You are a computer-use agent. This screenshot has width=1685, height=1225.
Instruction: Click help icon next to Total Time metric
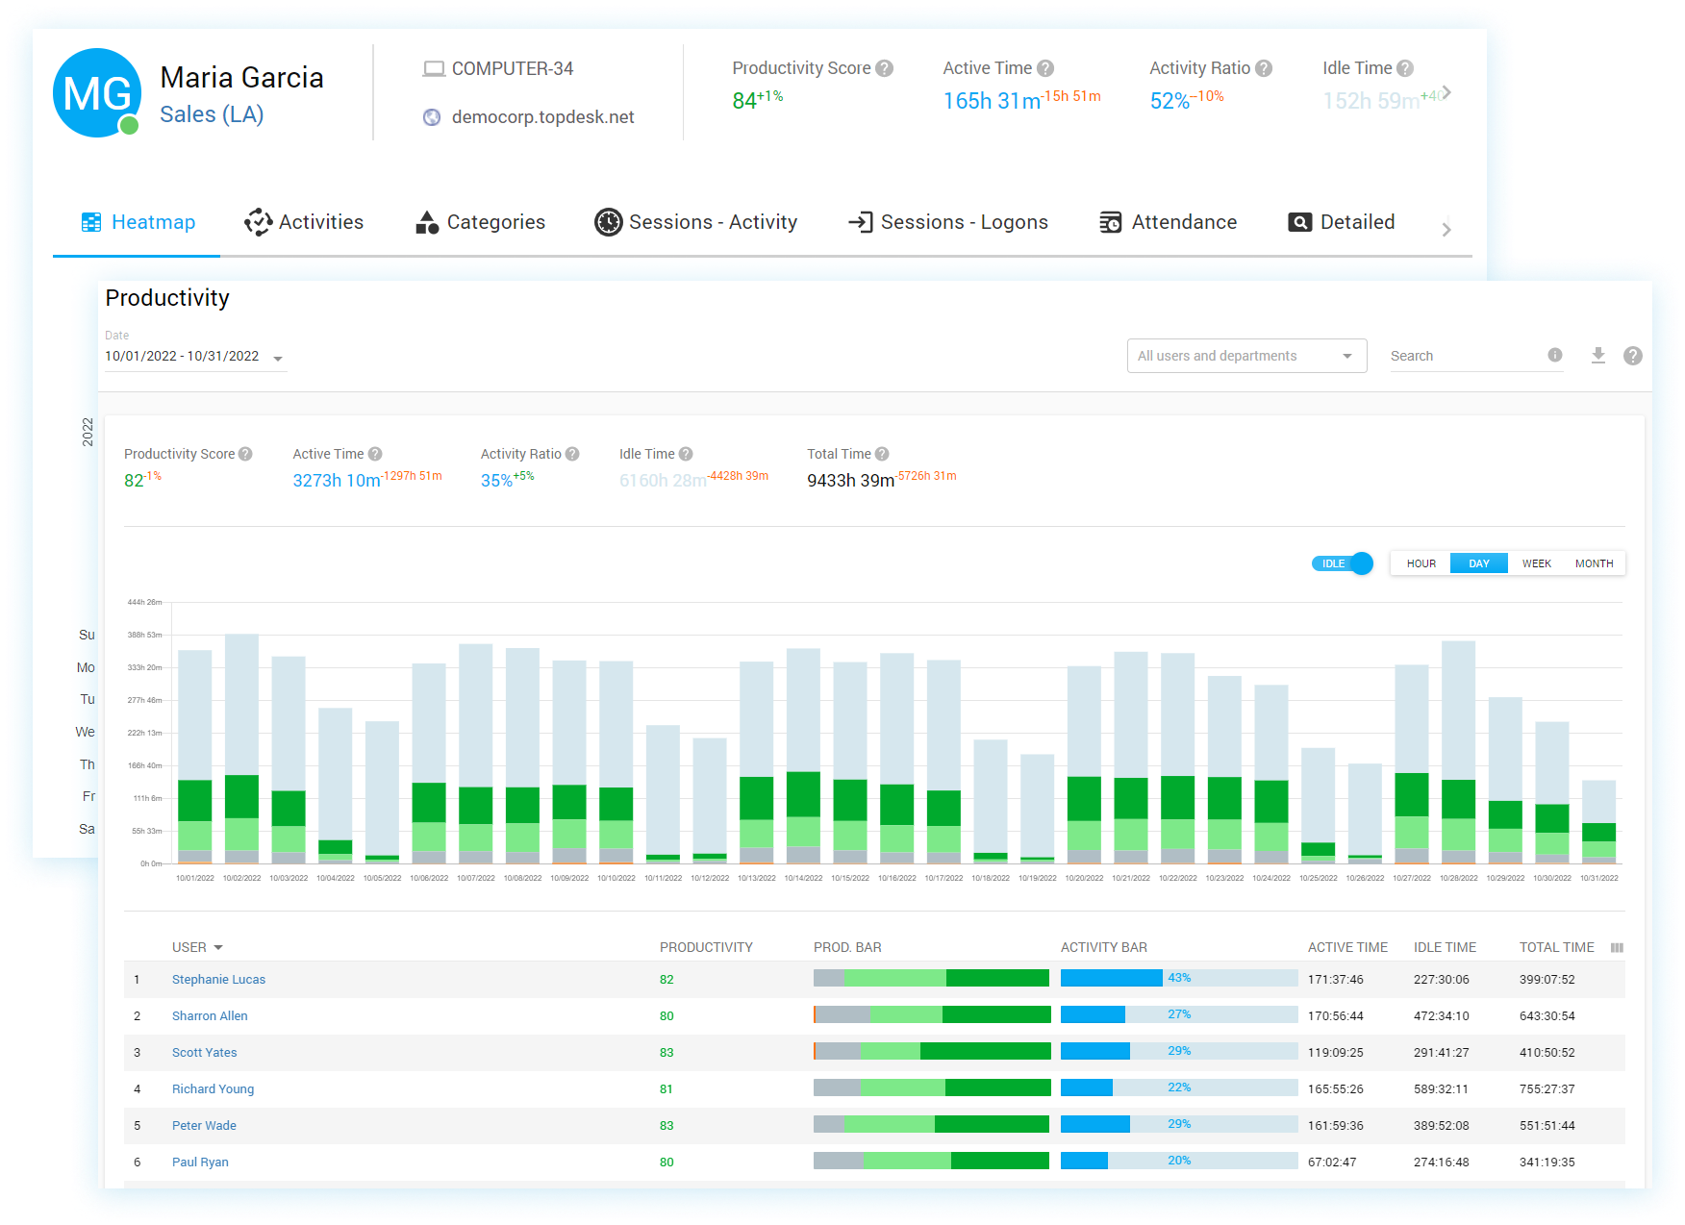(882, 454)
